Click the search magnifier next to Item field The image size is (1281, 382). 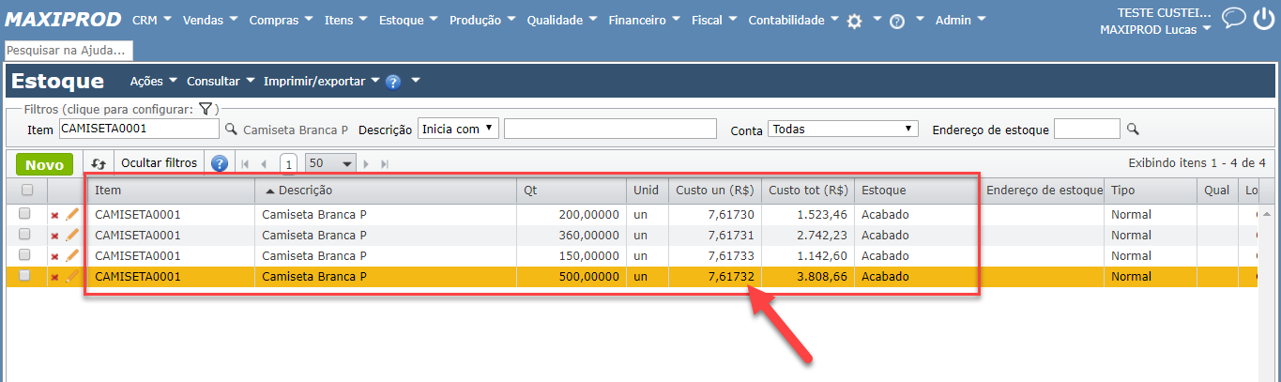[231, 129]
